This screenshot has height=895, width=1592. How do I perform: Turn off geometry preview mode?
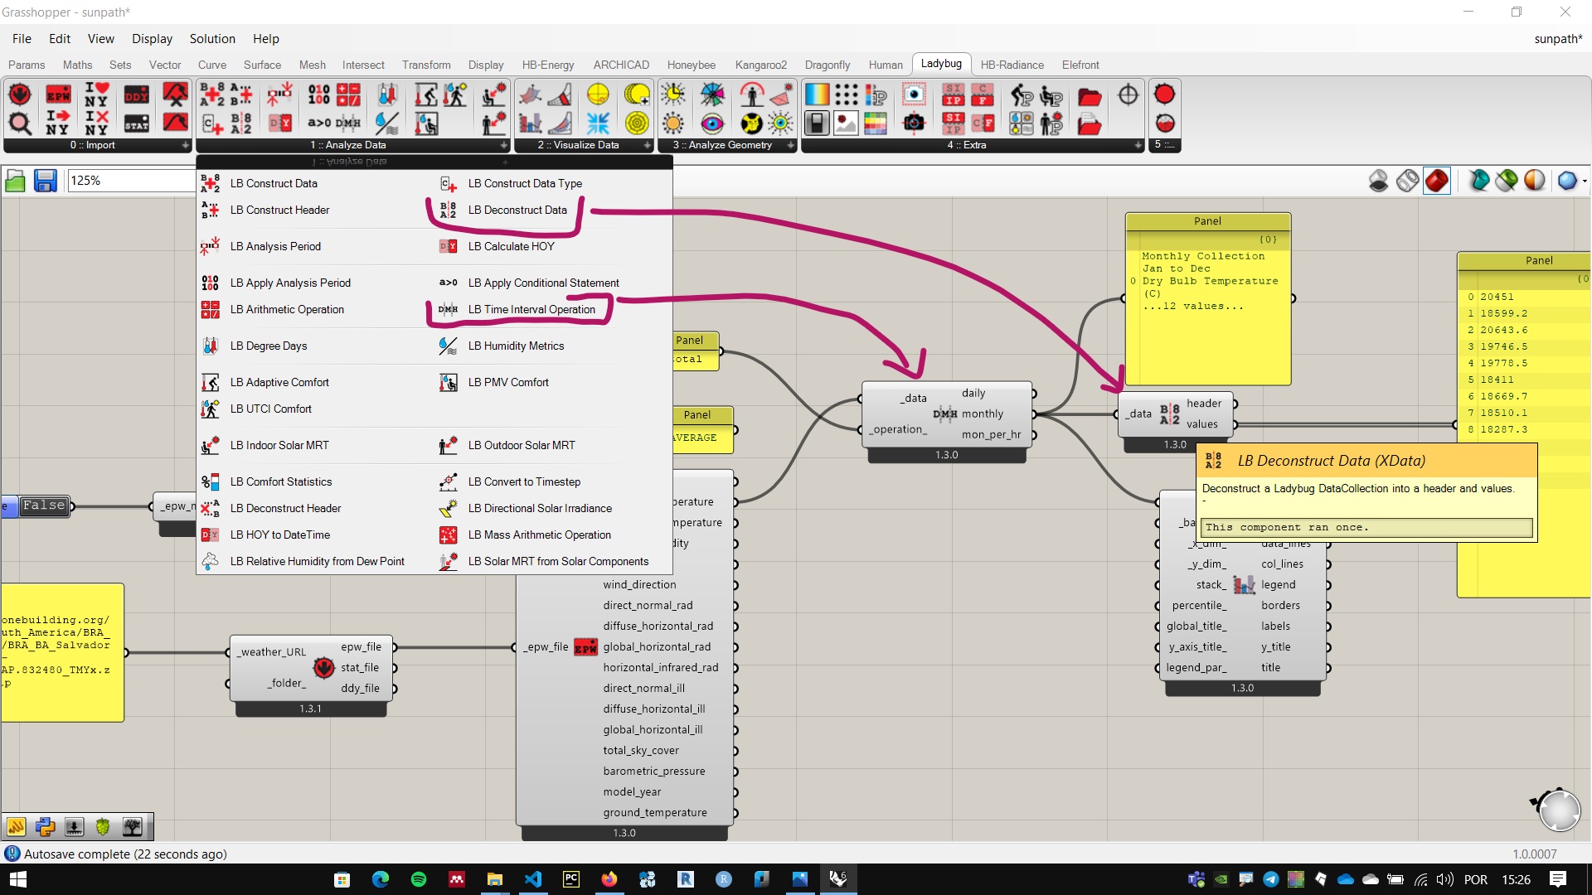click(1378, 181)
